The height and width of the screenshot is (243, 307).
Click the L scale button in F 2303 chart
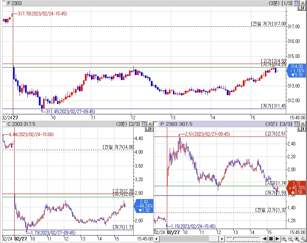pyautogui.click(x=300, y=8)
